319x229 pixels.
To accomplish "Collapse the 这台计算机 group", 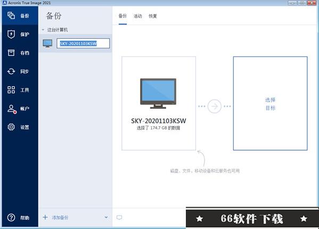I will (x=43, y=30).
